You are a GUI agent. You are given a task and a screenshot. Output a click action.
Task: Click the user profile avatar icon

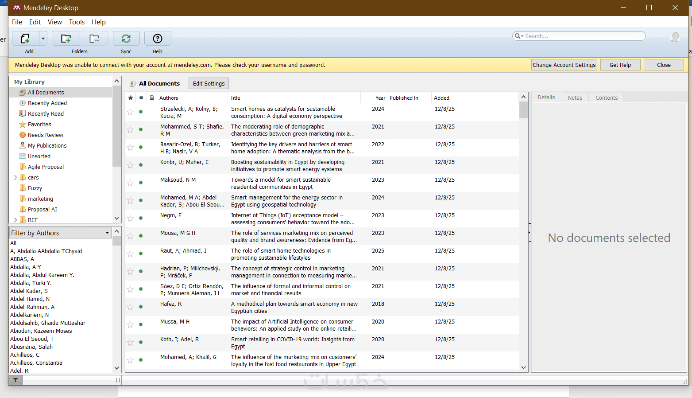(675, 37)
